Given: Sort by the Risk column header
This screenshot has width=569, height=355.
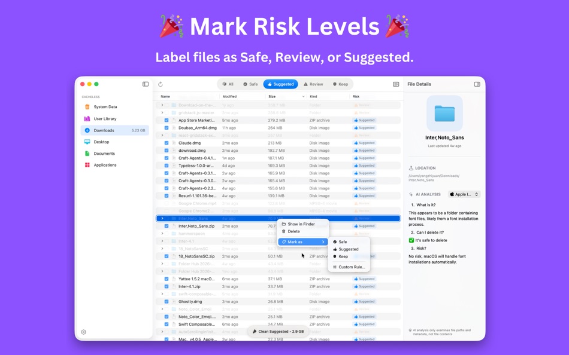Looking at the screenshot, I should coord(356,97).
